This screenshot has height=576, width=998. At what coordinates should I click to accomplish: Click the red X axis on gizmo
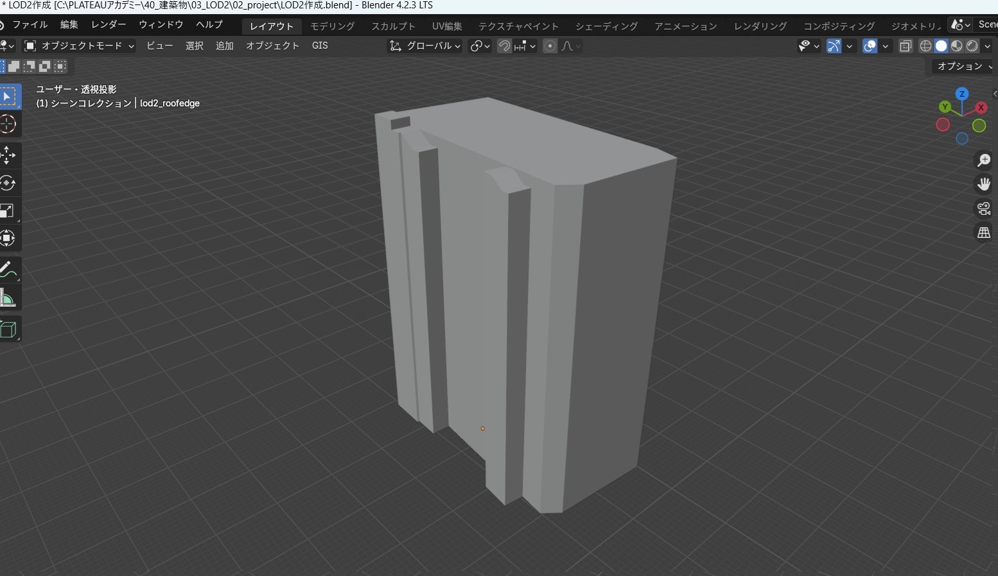click(x=981, y=107)
